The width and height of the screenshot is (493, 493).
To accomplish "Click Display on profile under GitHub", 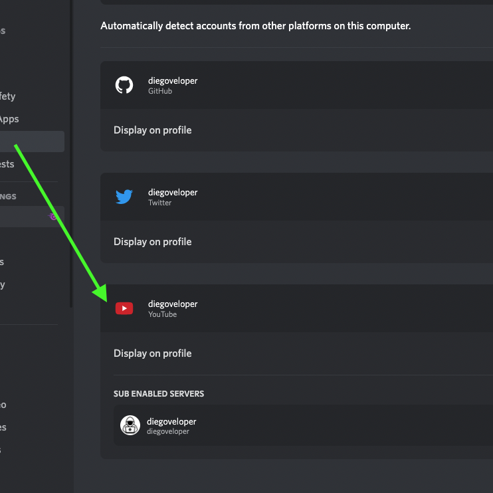I will pos(152,130).
